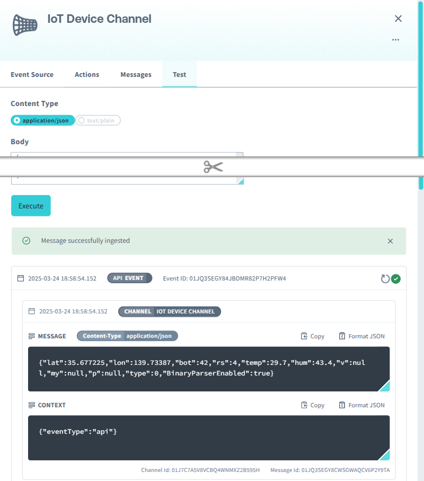The height and width of the screenshot is (481, 424).
Task: Click the Format JSON icon for CONTEXT
Action: coord(362,405)
